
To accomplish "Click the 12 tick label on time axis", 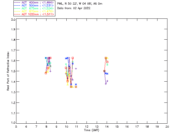I will (87, 127).
